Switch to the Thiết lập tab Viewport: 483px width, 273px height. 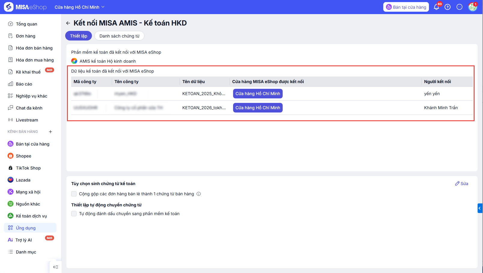click(79, 36)
